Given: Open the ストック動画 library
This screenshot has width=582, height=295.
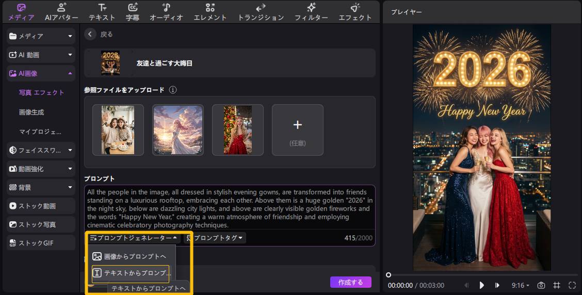Looking at the screenshot, I should (37, 206).
